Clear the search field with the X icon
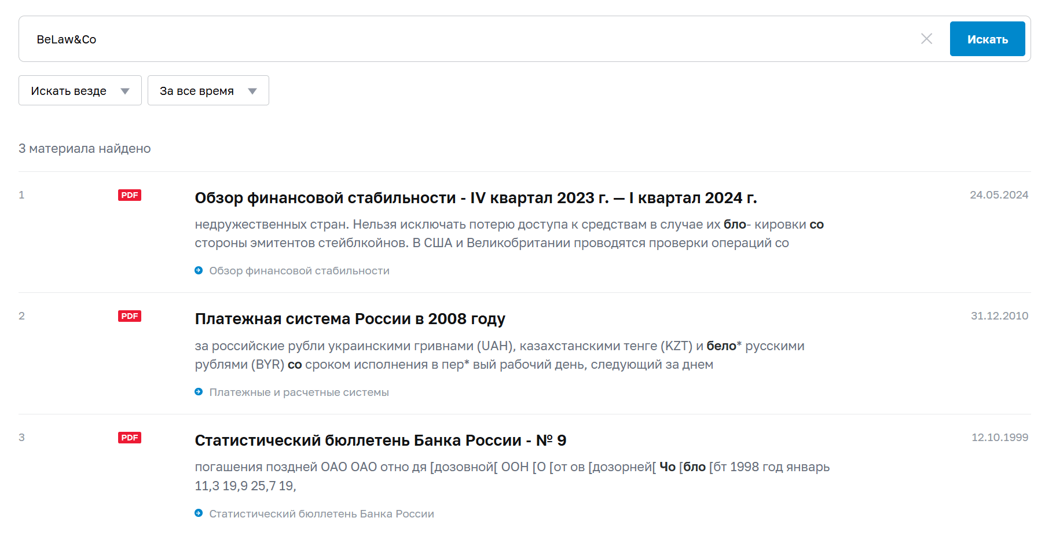 (926, 39)
